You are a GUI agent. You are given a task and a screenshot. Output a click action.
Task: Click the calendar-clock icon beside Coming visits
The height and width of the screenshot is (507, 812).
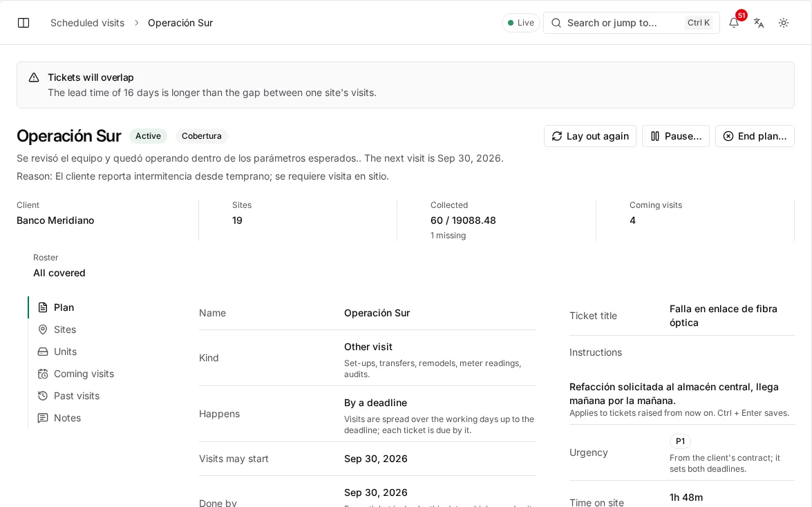(43, 374)
